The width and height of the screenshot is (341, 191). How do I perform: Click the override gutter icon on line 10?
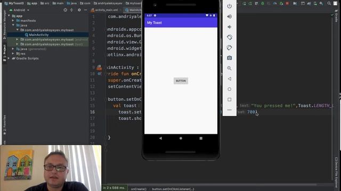click(100, 74)
